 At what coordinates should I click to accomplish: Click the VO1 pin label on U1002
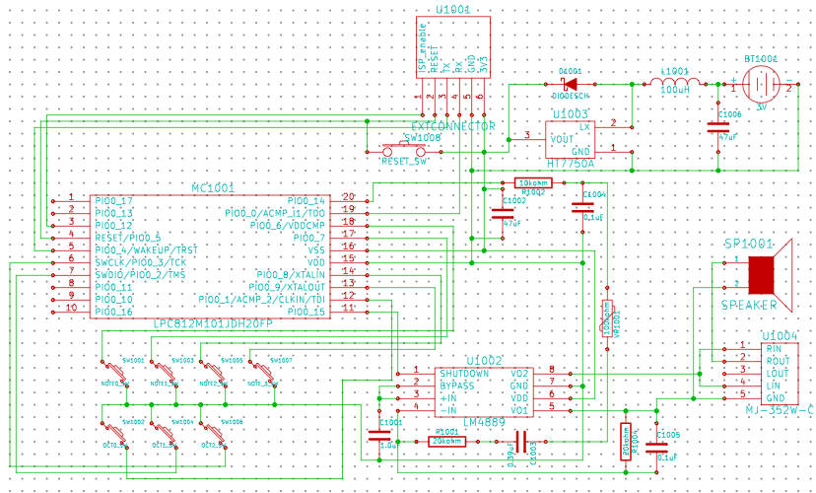(519, 410)
